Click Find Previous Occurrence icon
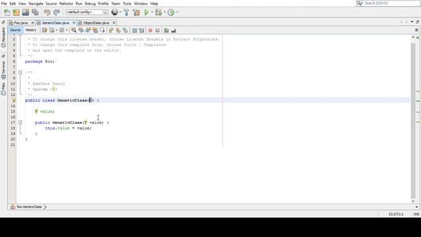This screenshot has height=237, width=421. coord(81,30)
